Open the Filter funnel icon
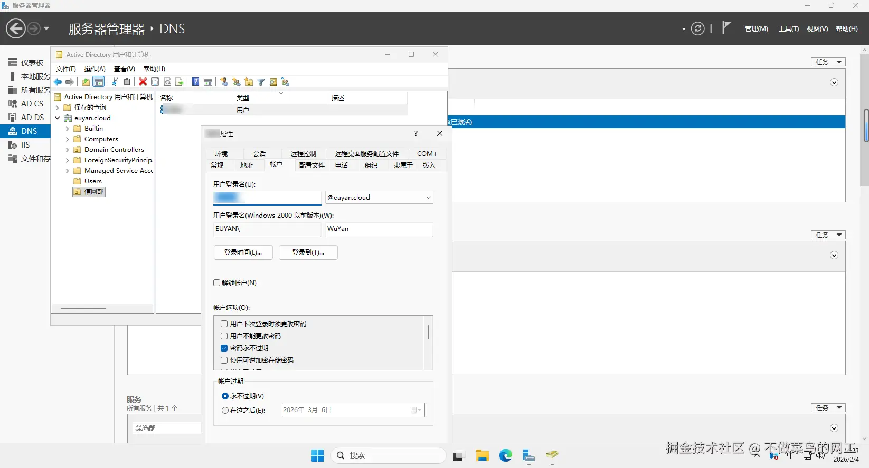869x468 pixels. click(x=261, y=82)
